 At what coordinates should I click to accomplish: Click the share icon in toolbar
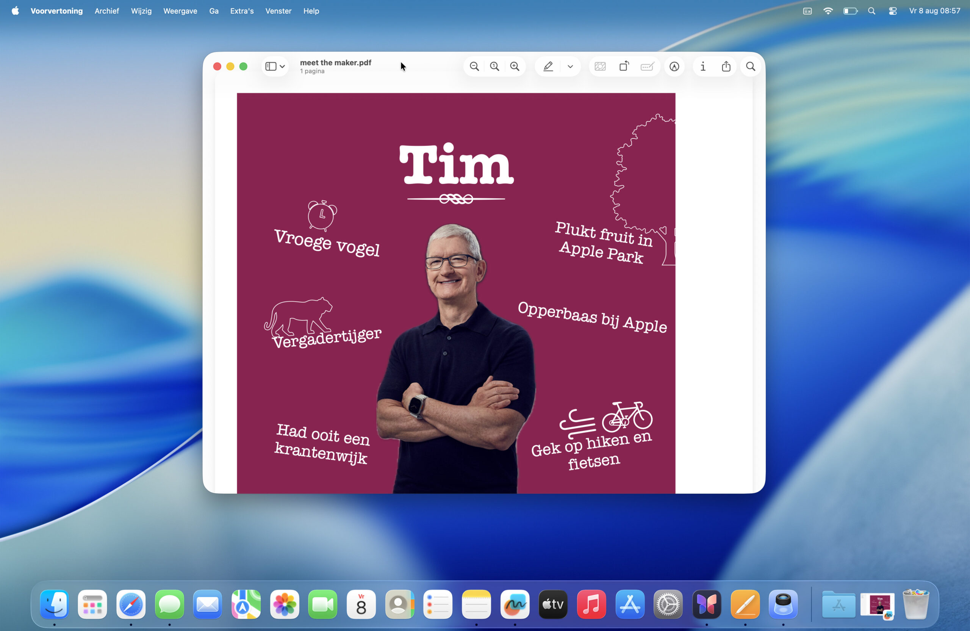[726, 66]
